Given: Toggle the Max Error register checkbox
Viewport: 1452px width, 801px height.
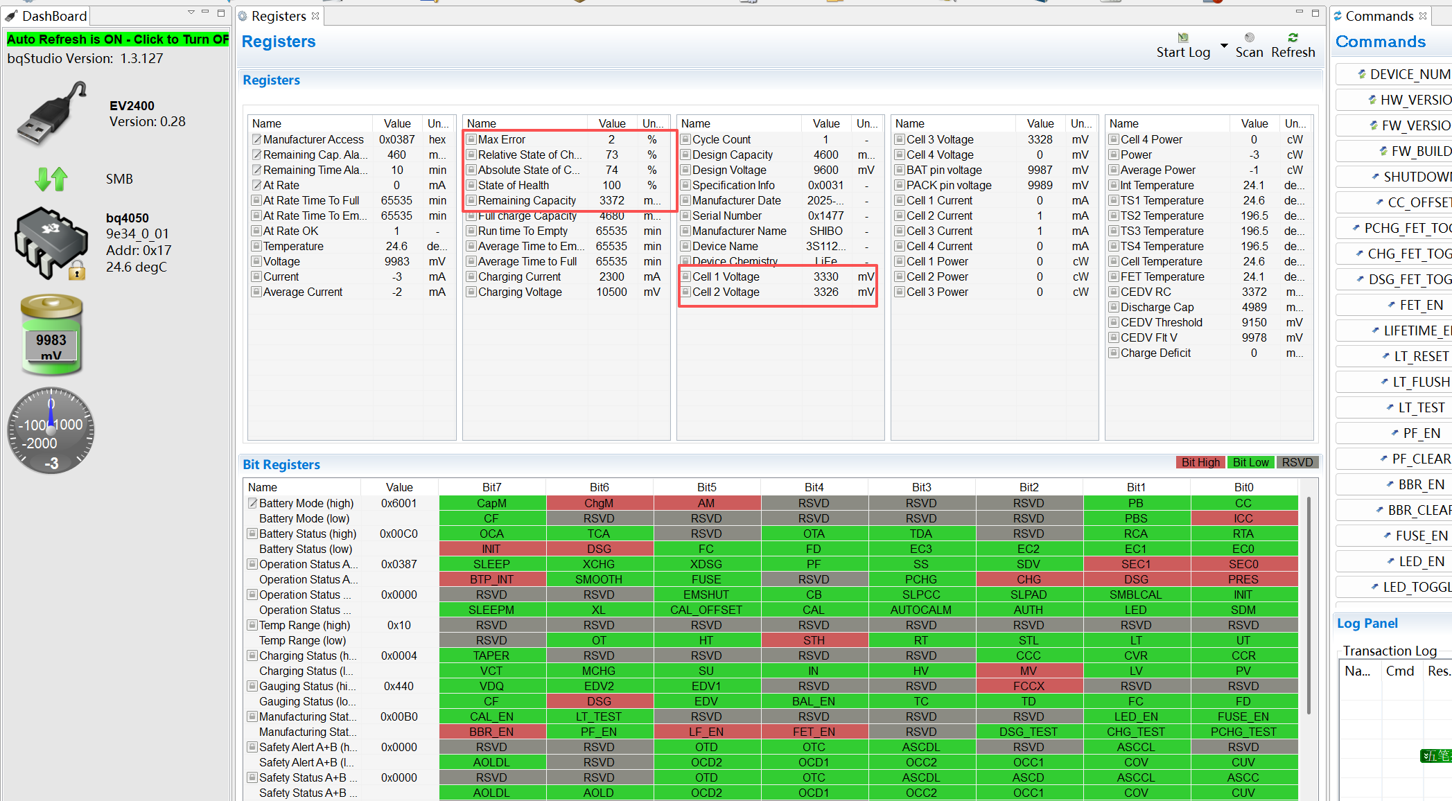Looking at the screenshot, I should coord(471,139).
